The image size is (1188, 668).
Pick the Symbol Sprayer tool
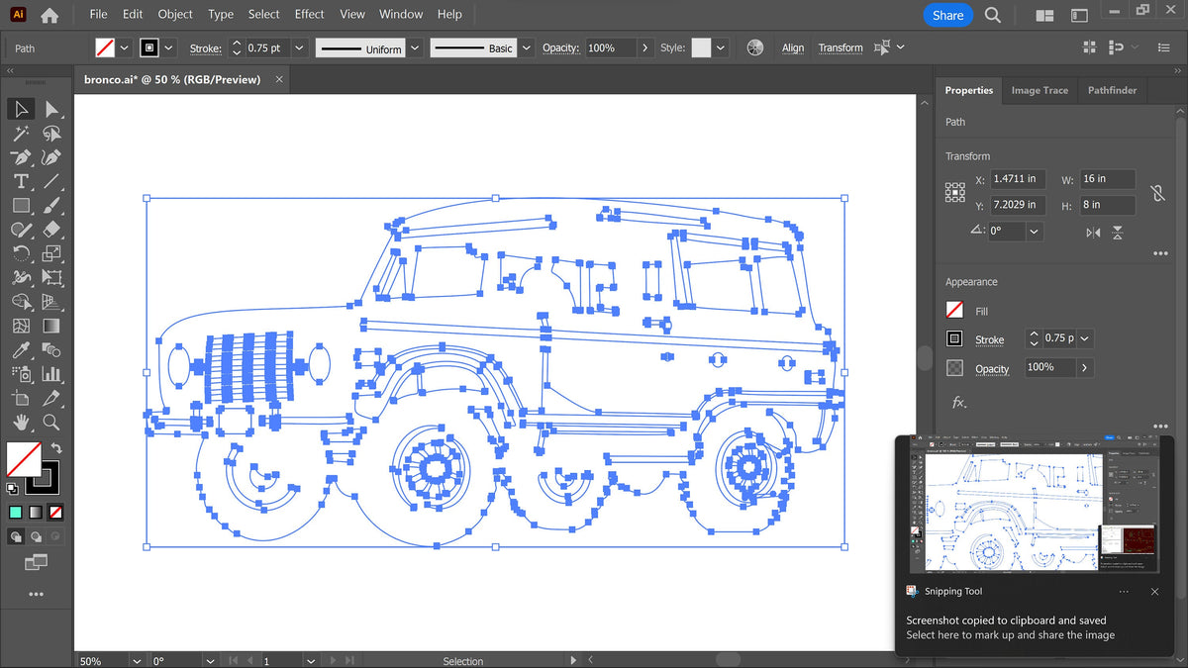click(21, 374)
